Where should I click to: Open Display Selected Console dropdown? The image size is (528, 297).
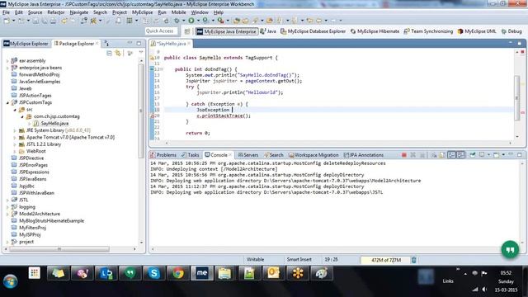pos(489,155)
